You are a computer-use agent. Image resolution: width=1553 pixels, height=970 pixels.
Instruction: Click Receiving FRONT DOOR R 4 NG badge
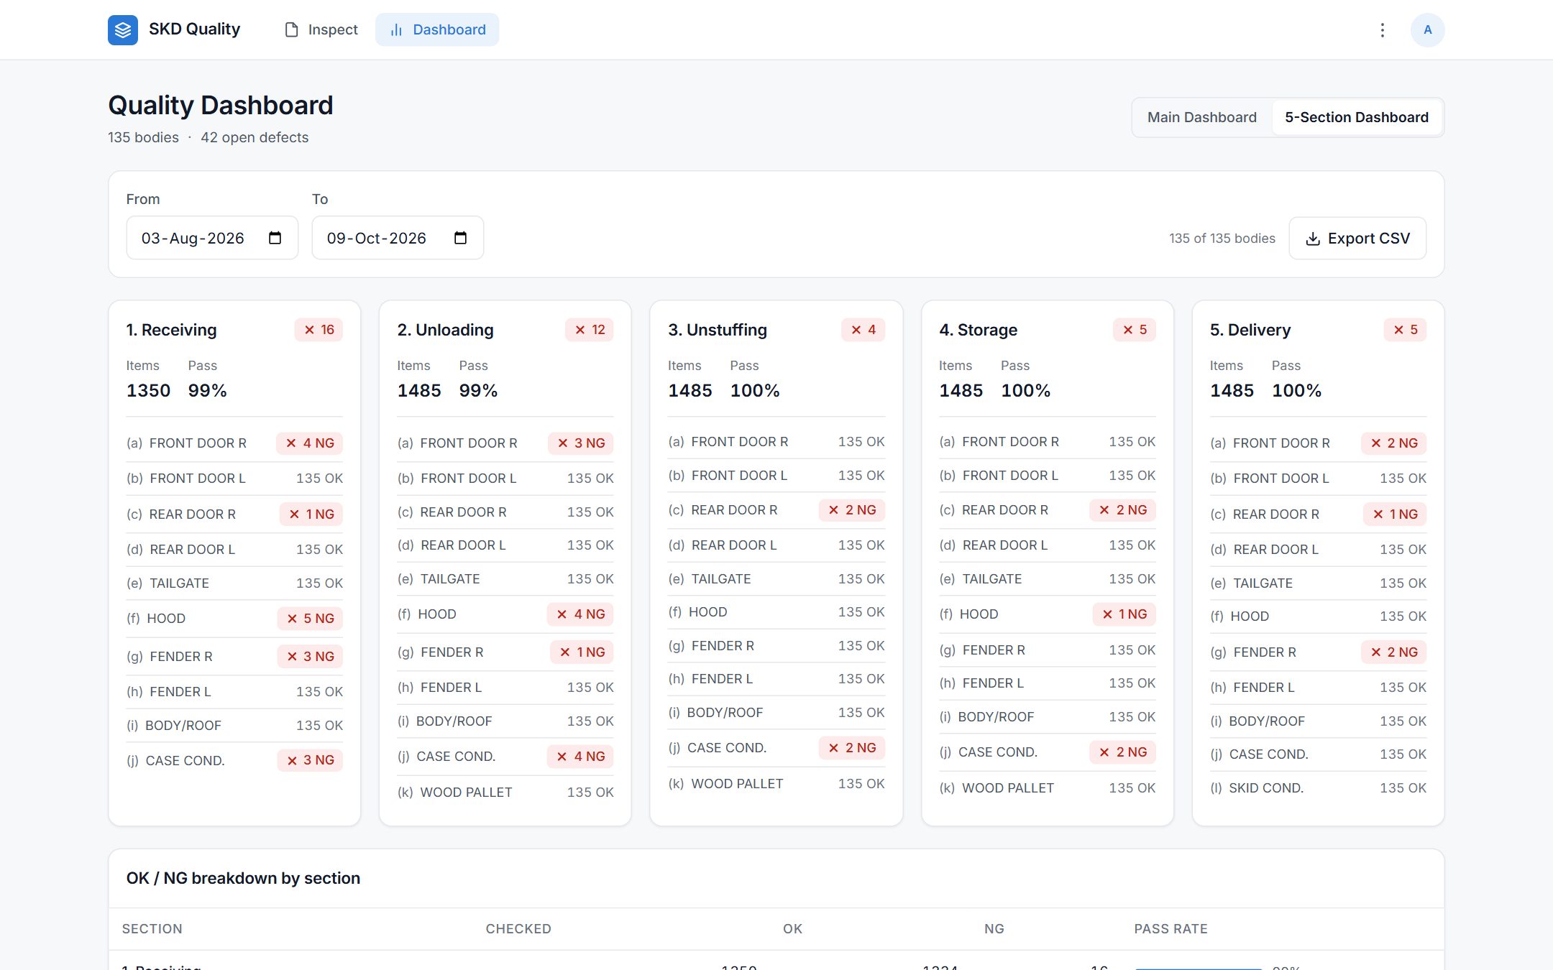coord(310,443)
